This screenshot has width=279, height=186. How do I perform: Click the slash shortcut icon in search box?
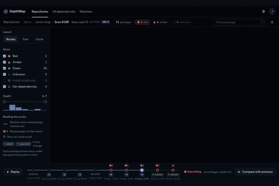tap(262, 22)
